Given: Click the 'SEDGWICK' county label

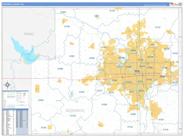Looking at the screenshot, I should (75, 110).
